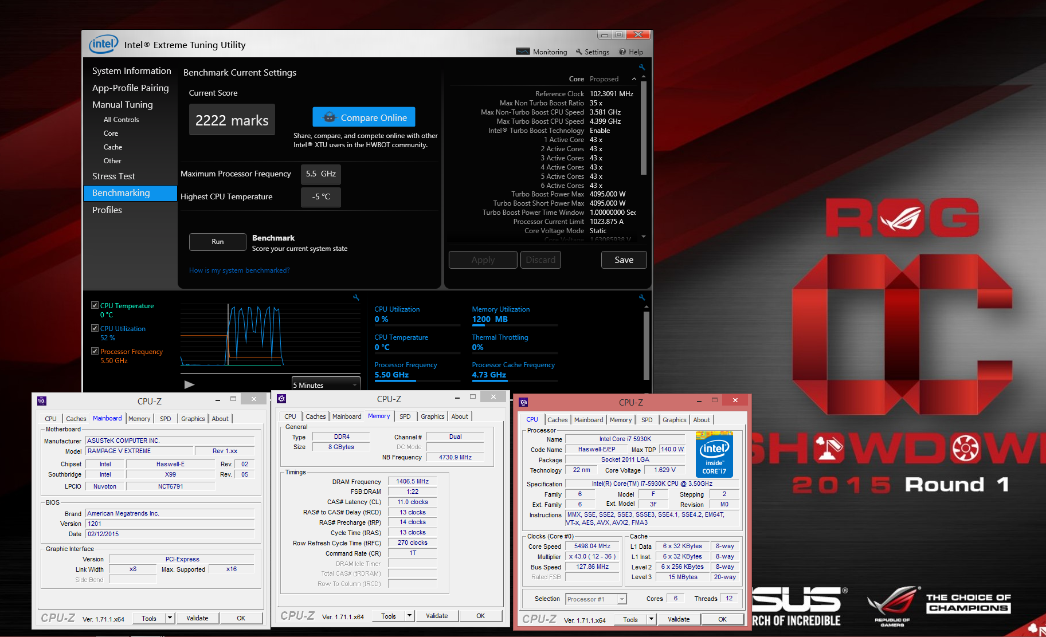Open Cache under Manual Tuning
Screen dimensions: 1046x637
tap(113, 147)
